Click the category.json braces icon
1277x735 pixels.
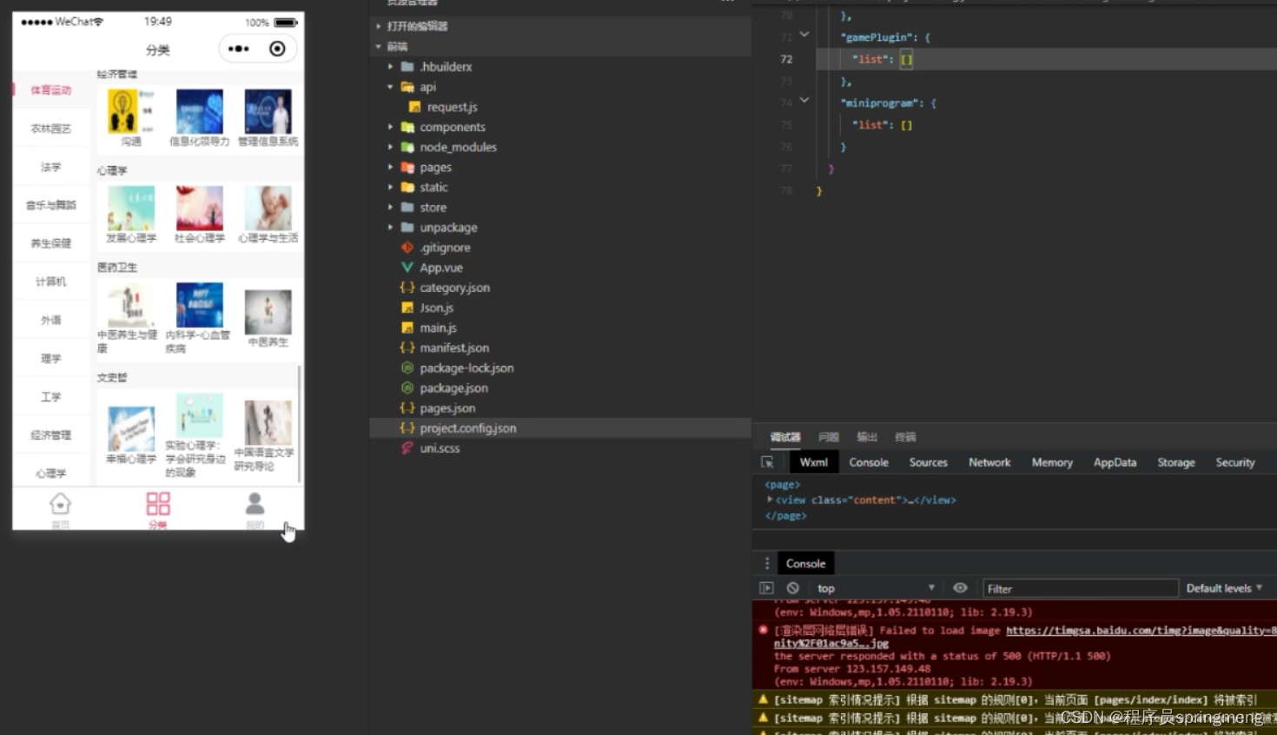[407, 288]
